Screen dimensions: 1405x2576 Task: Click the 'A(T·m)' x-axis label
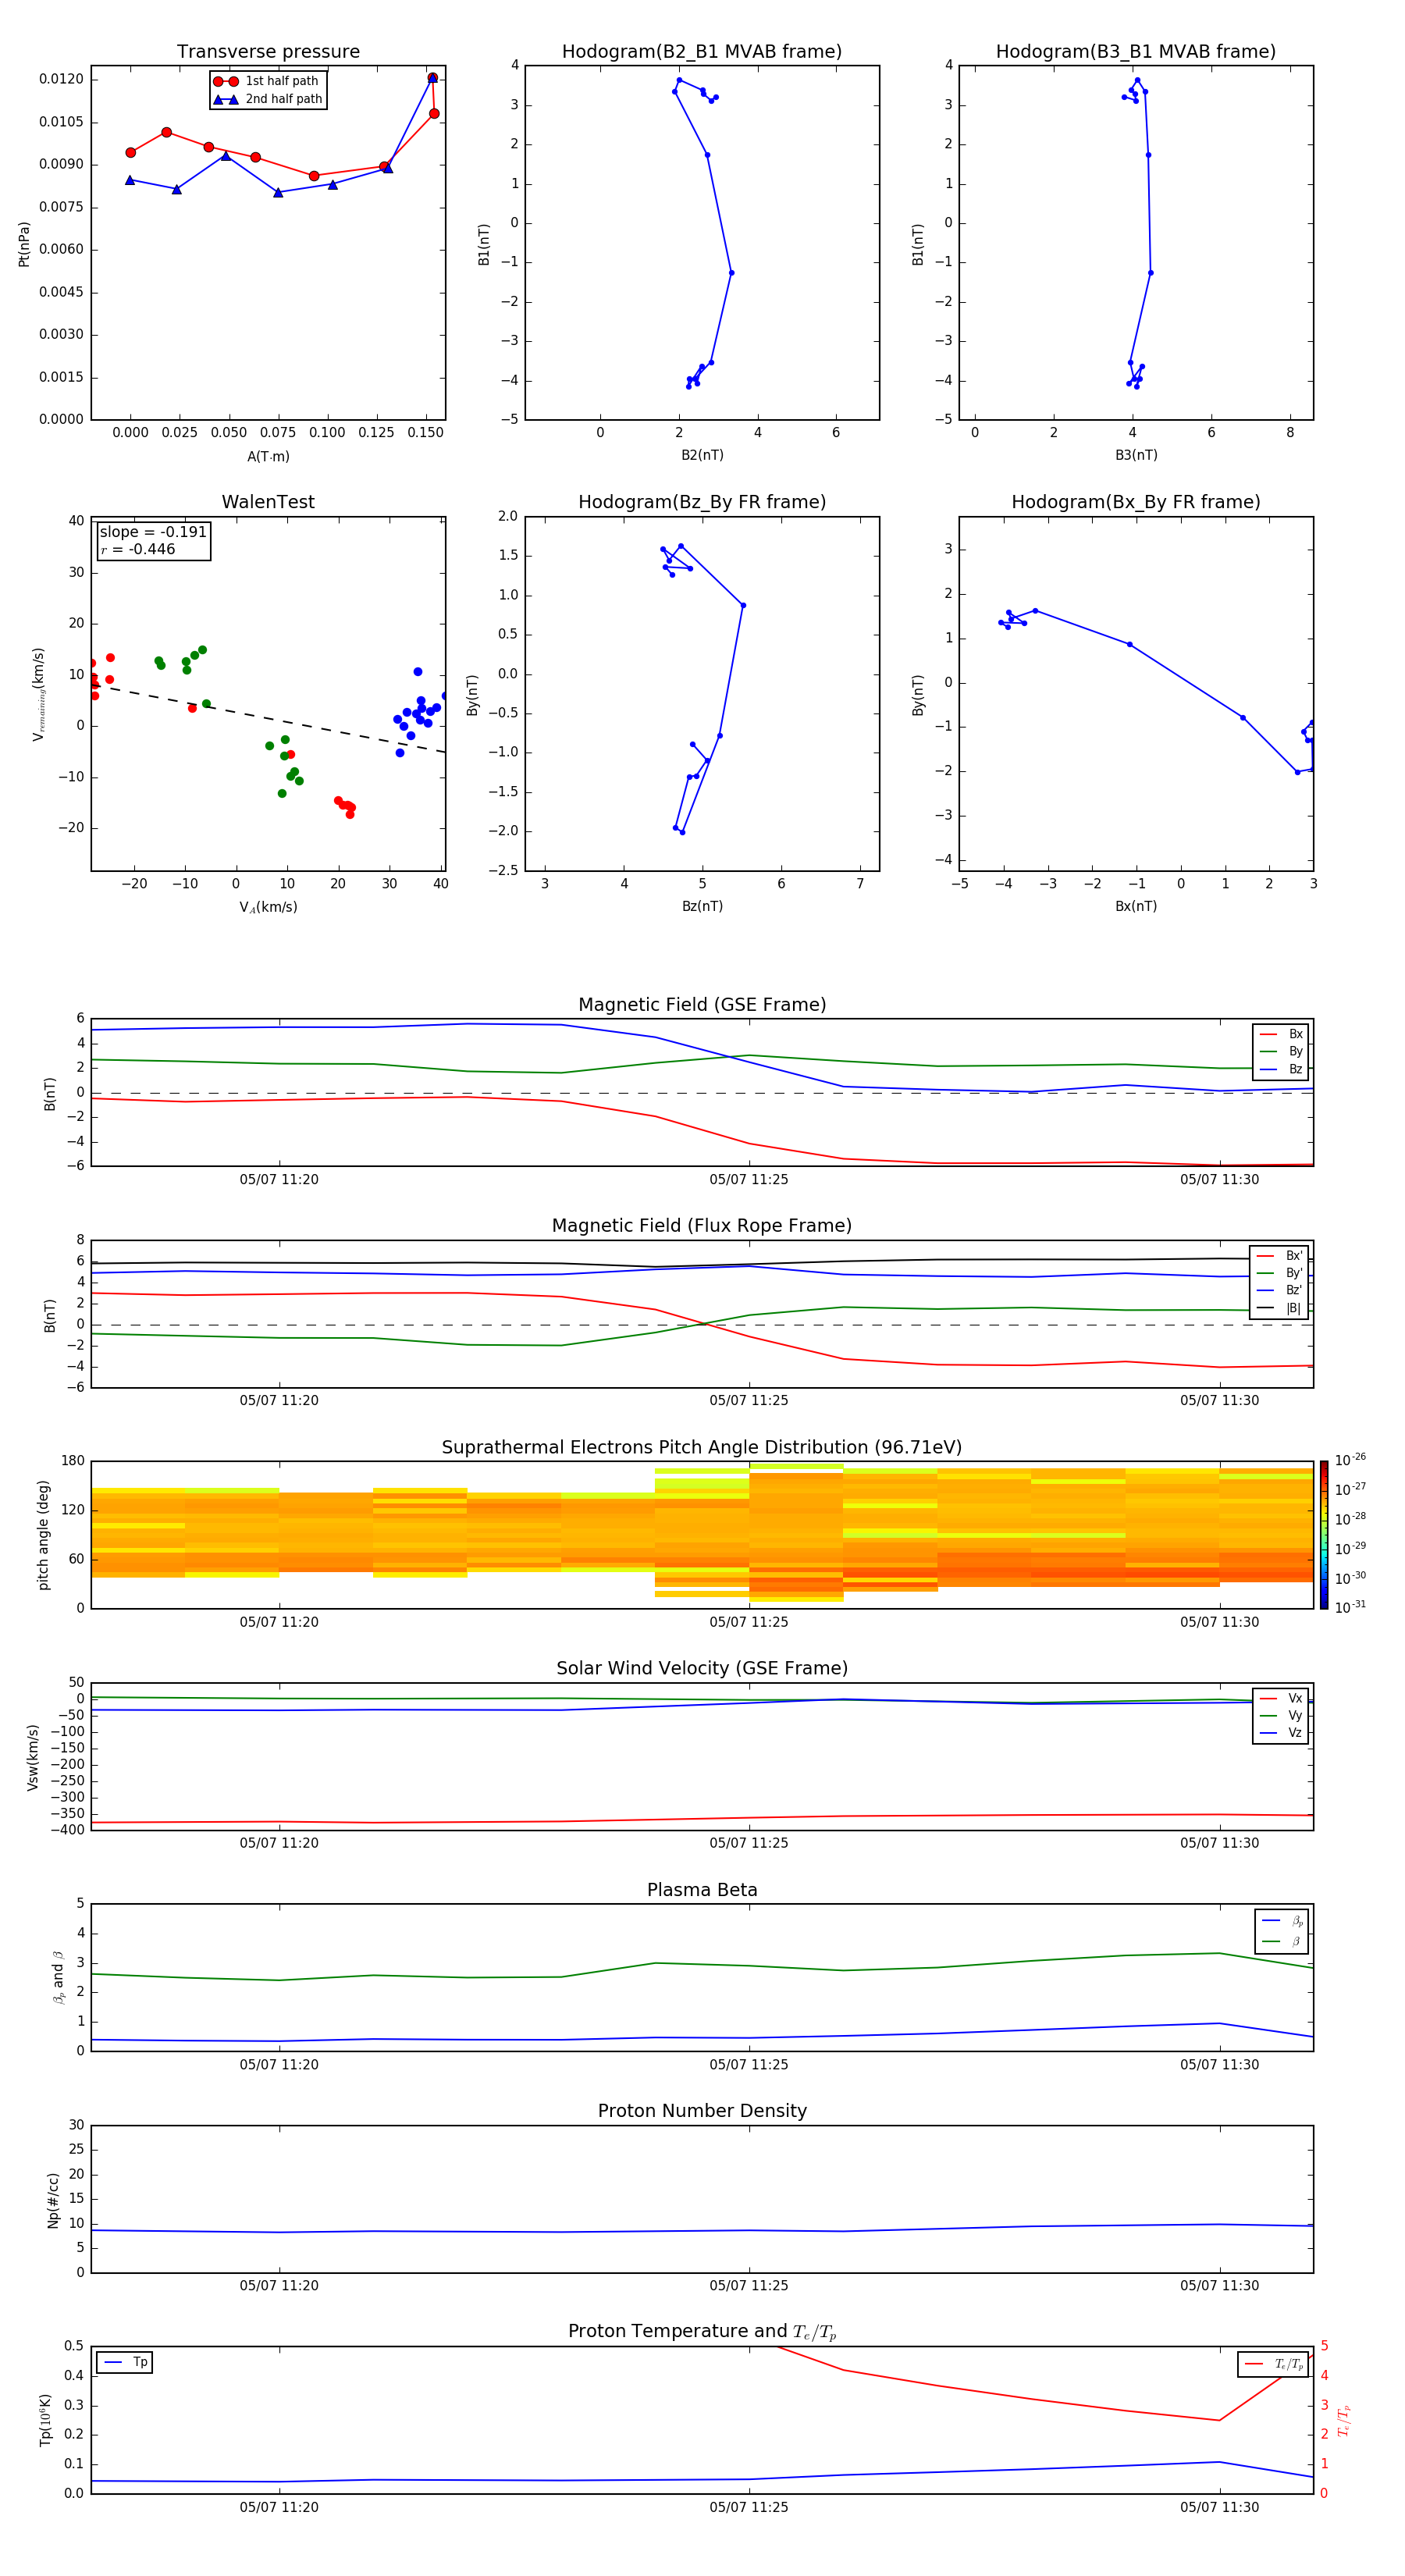268,457
